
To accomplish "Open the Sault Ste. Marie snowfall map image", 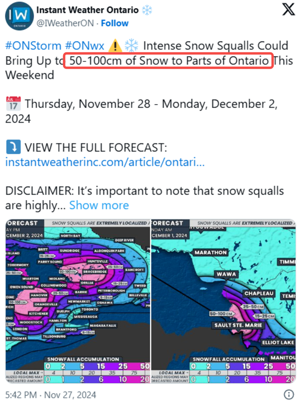I will tap(223, 301).
